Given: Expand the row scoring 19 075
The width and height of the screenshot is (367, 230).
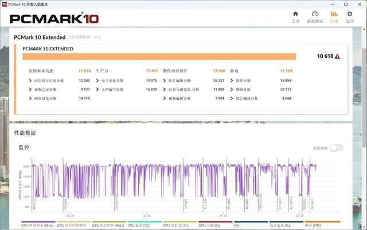Looking at the screenshot, I should (x=97, y=81).
